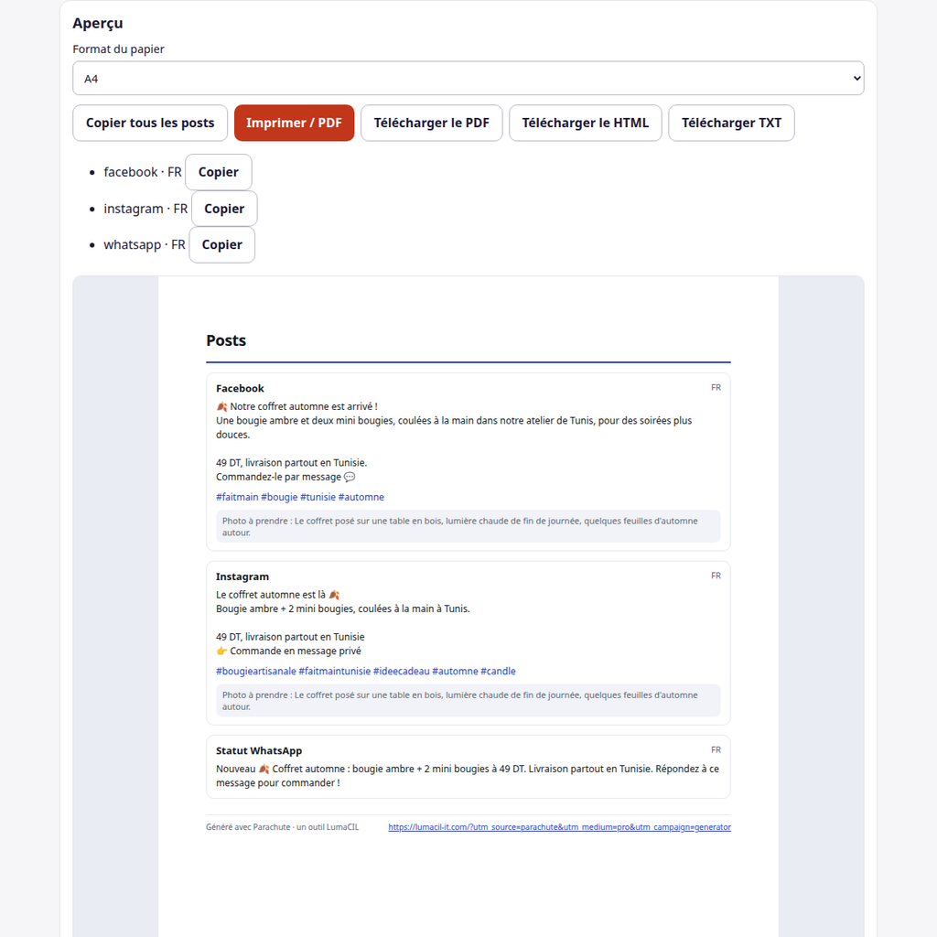Viewport: 937px width, 937px height.
Task: Click 'Commandez-le par message' line
Action: [285, 477]
